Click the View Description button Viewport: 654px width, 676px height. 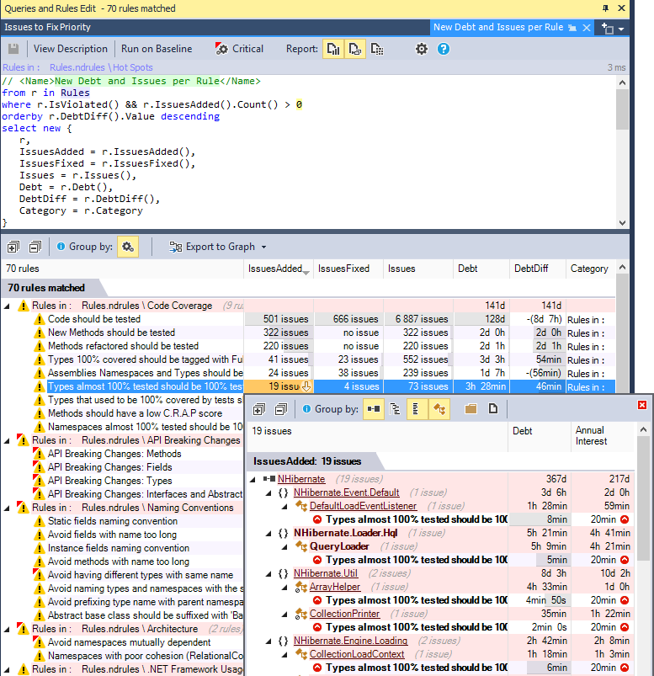click(x=71, y=49)
